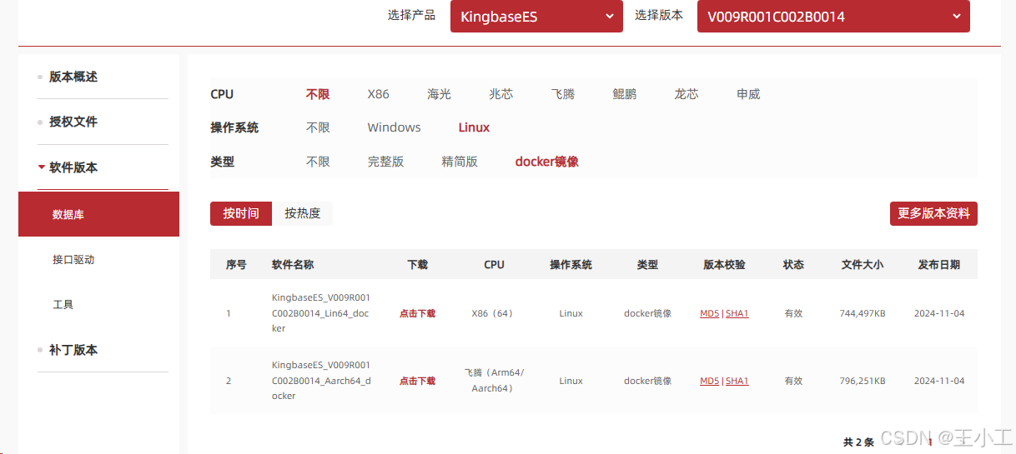Click the 共 2 条 pagination total
Screen dimensions: 1016x454
(x=858, y=442)
